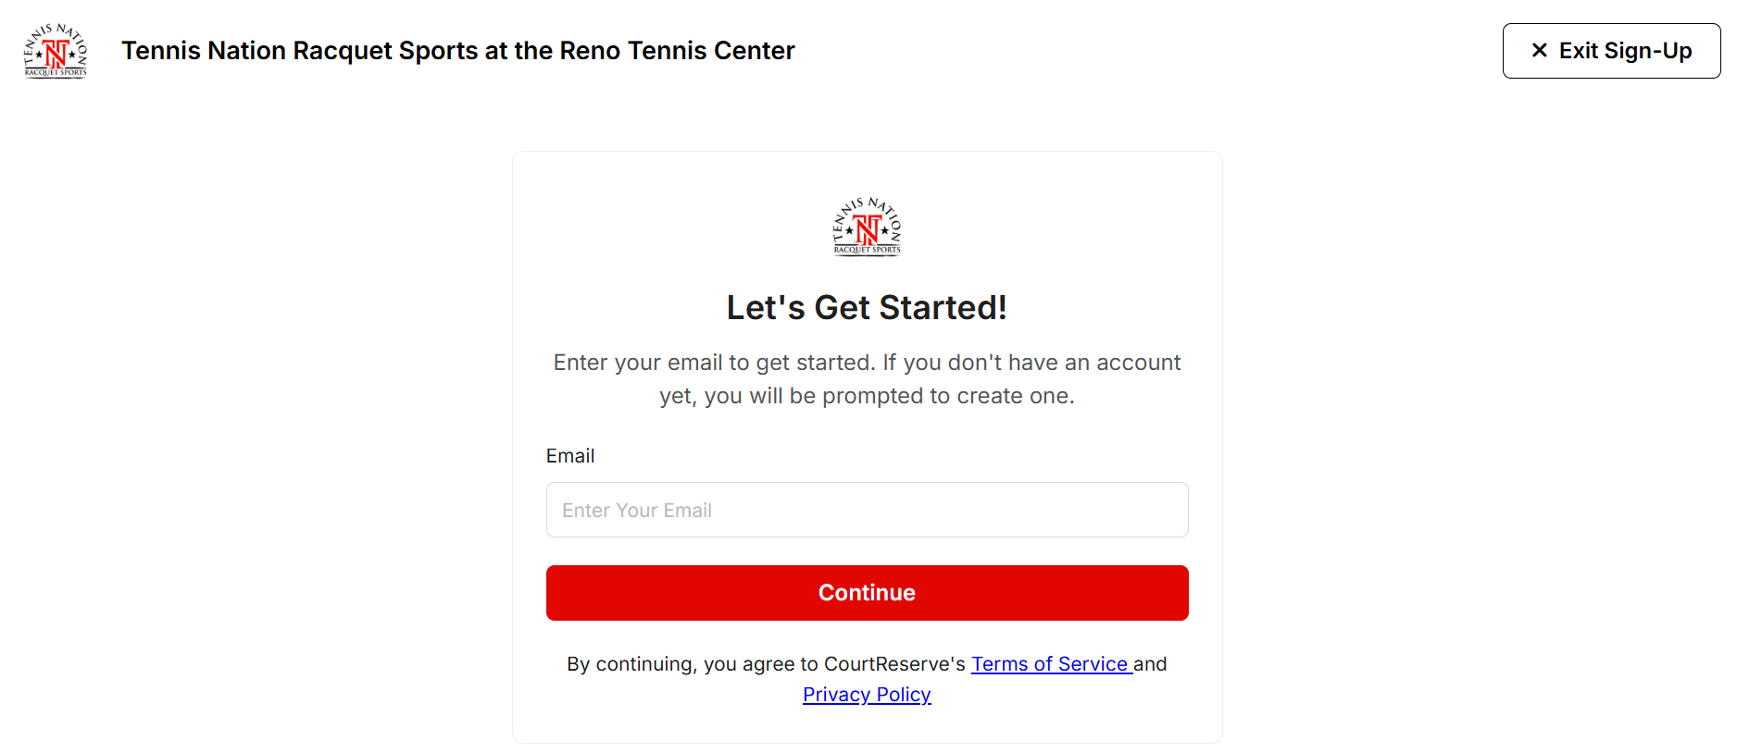Click the Tennis Nation logo in the header
This screenshot has width=1737, height=753.
tap(56, 51)
